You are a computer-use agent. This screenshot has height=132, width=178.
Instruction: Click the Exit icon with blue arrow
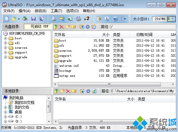pos(124,19)
